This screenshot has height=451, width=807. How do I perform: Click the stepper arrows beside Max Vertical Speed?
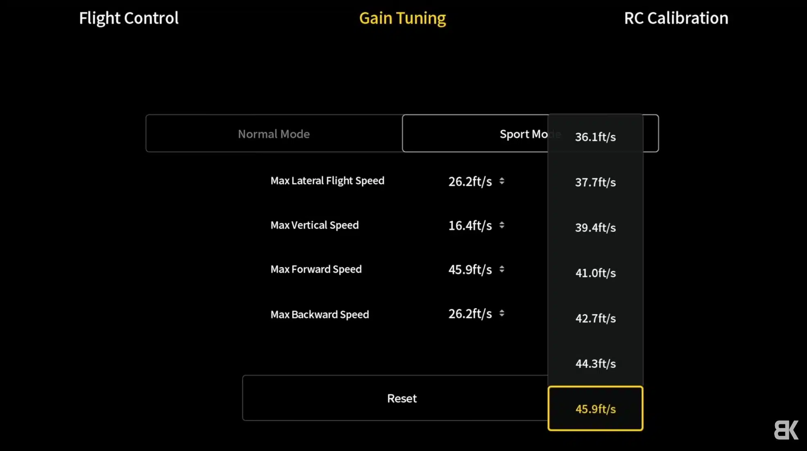(502, 225)
